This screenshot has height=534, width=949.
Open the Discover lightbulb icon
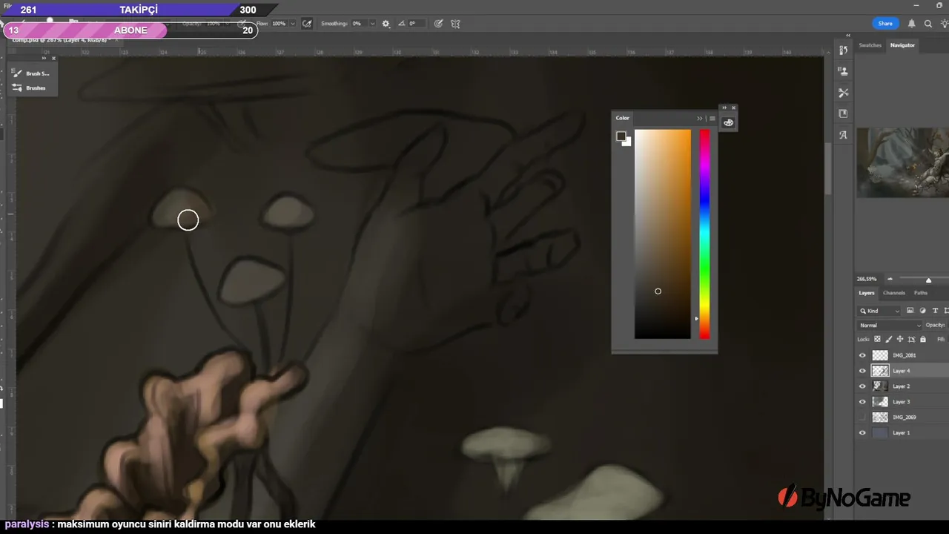pyautogui.click(x=944, y=24)
